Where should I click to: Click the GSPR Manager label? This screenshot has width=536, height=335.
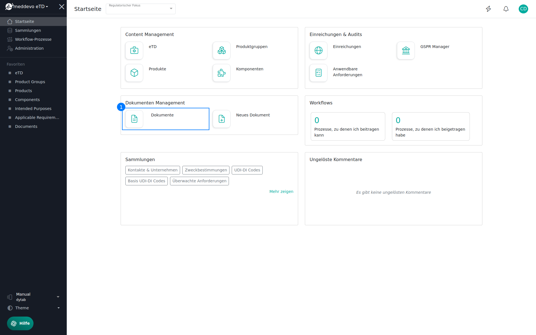coord(435,47)
